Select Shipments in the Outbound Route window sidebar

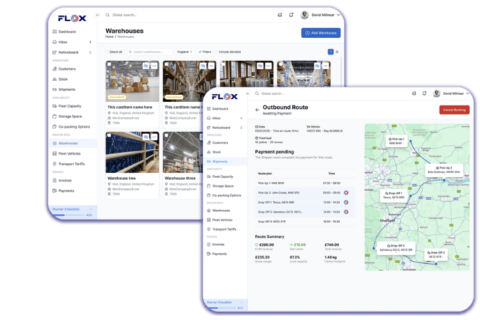(225, 161)
